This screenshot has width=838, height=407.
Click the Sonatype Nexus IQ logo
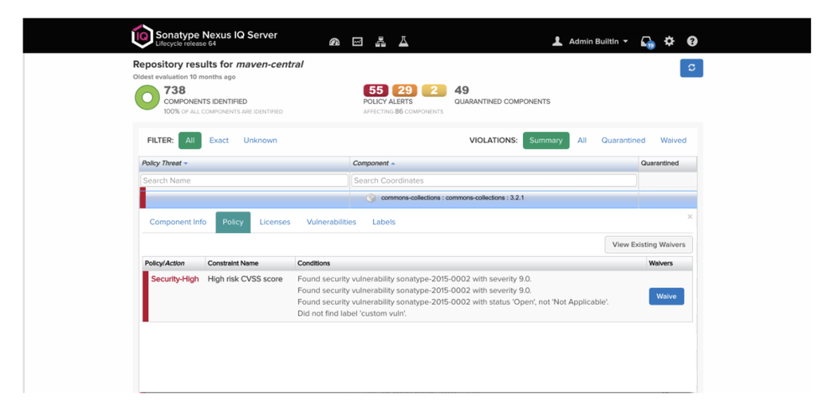(x=142, y=36)
